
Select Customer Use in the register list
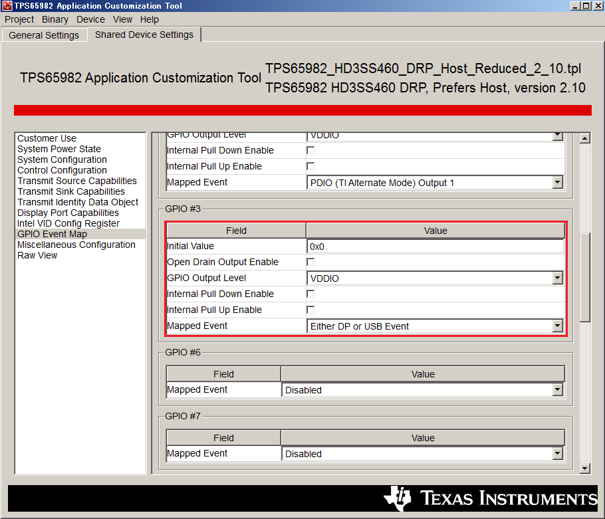47,138
